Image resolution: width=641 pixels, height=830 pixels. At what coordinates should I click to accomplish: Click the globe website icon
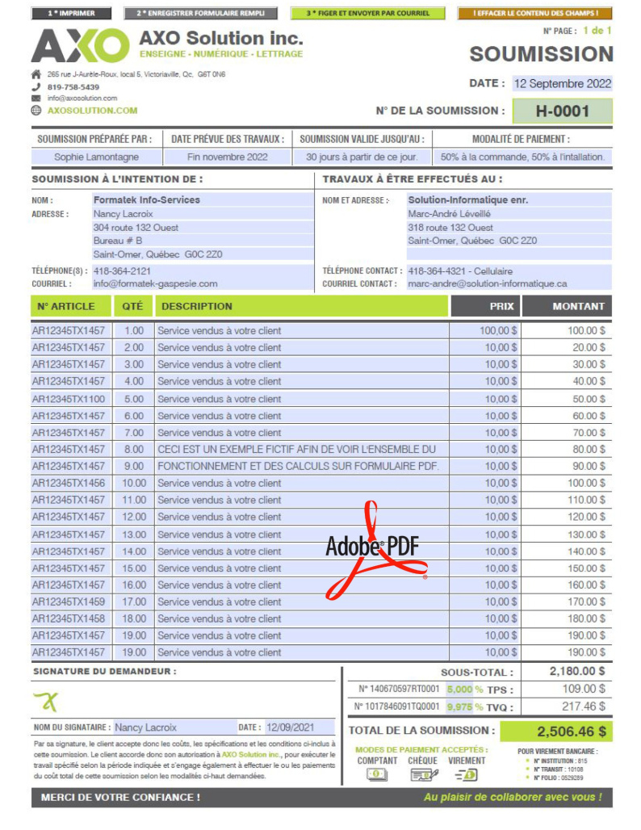(36, 111)
